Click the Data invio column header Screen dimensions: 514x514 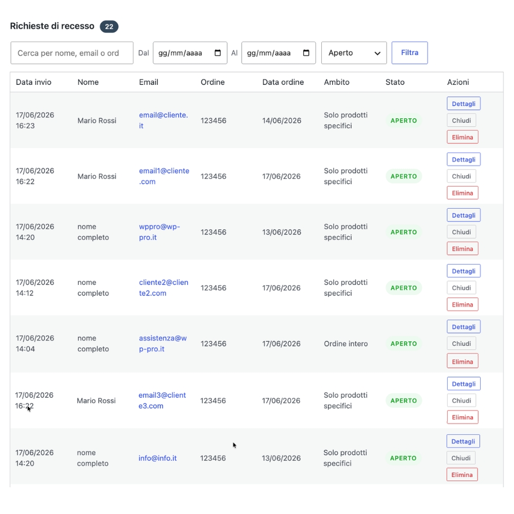33,82
